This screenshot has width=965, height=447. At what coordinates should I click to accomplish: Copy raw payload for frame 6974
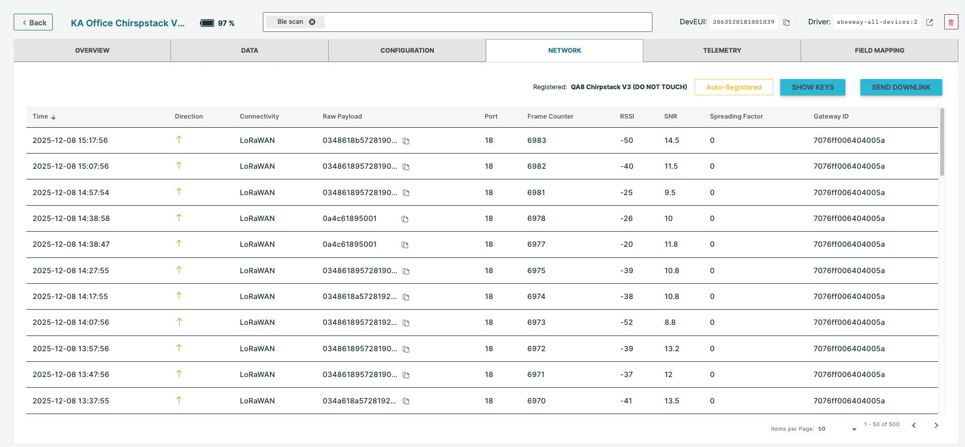click(x=406, y=297)
